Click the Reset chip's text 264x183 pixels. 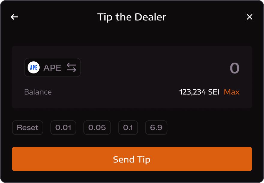(28, 128)
